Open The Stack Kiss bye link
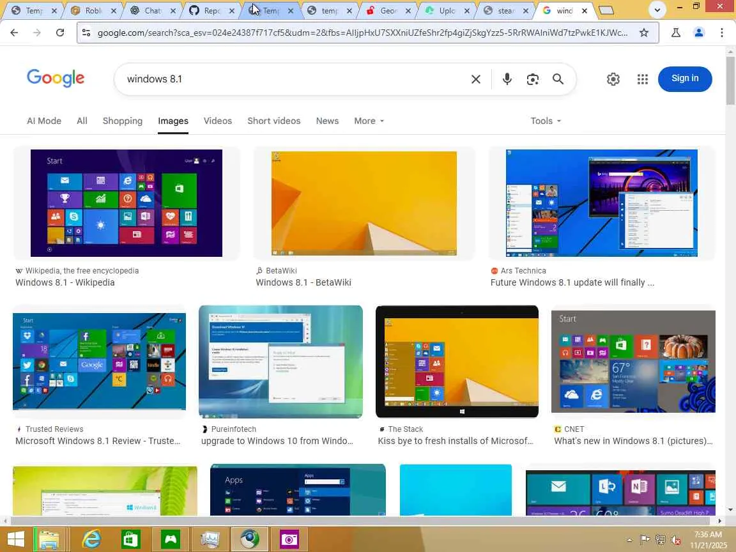This screenshot has width=736, height=552. point(456,441)
